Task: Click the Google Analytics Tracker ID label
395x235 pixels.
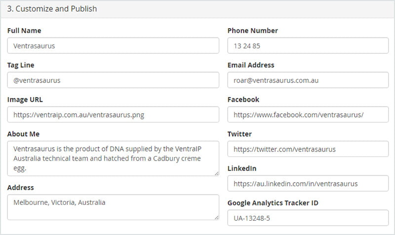Action: click(x=273, y=203)
